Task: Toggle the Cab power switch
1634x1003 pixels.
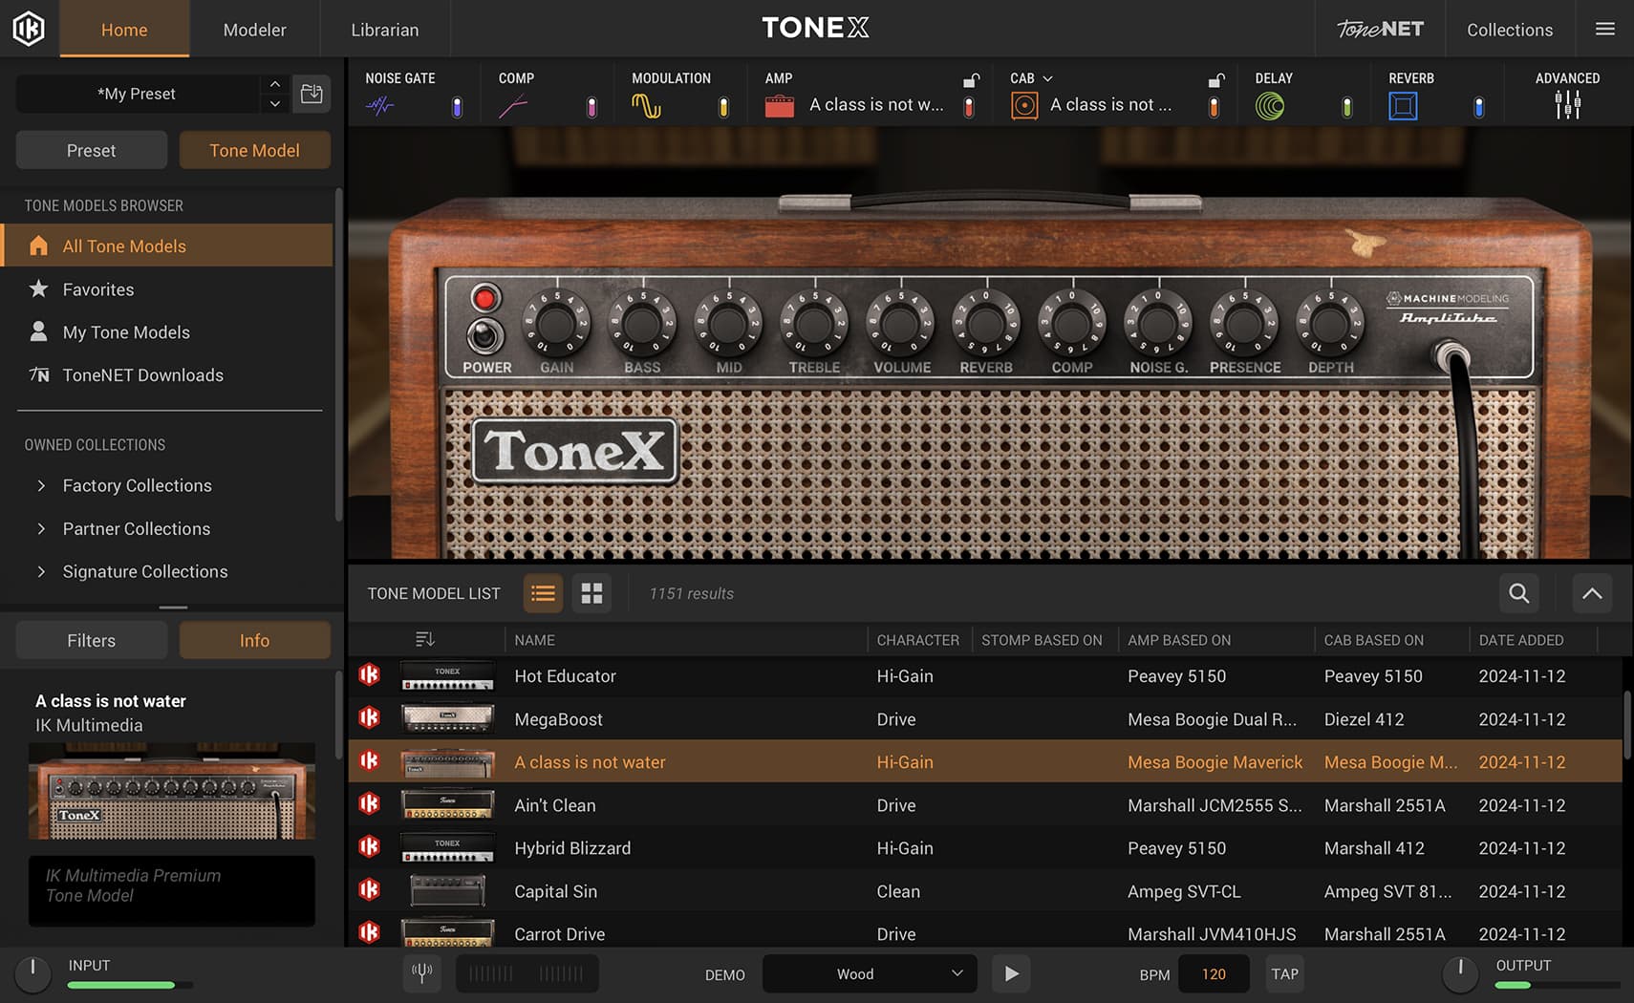Action: point(1214,107)
